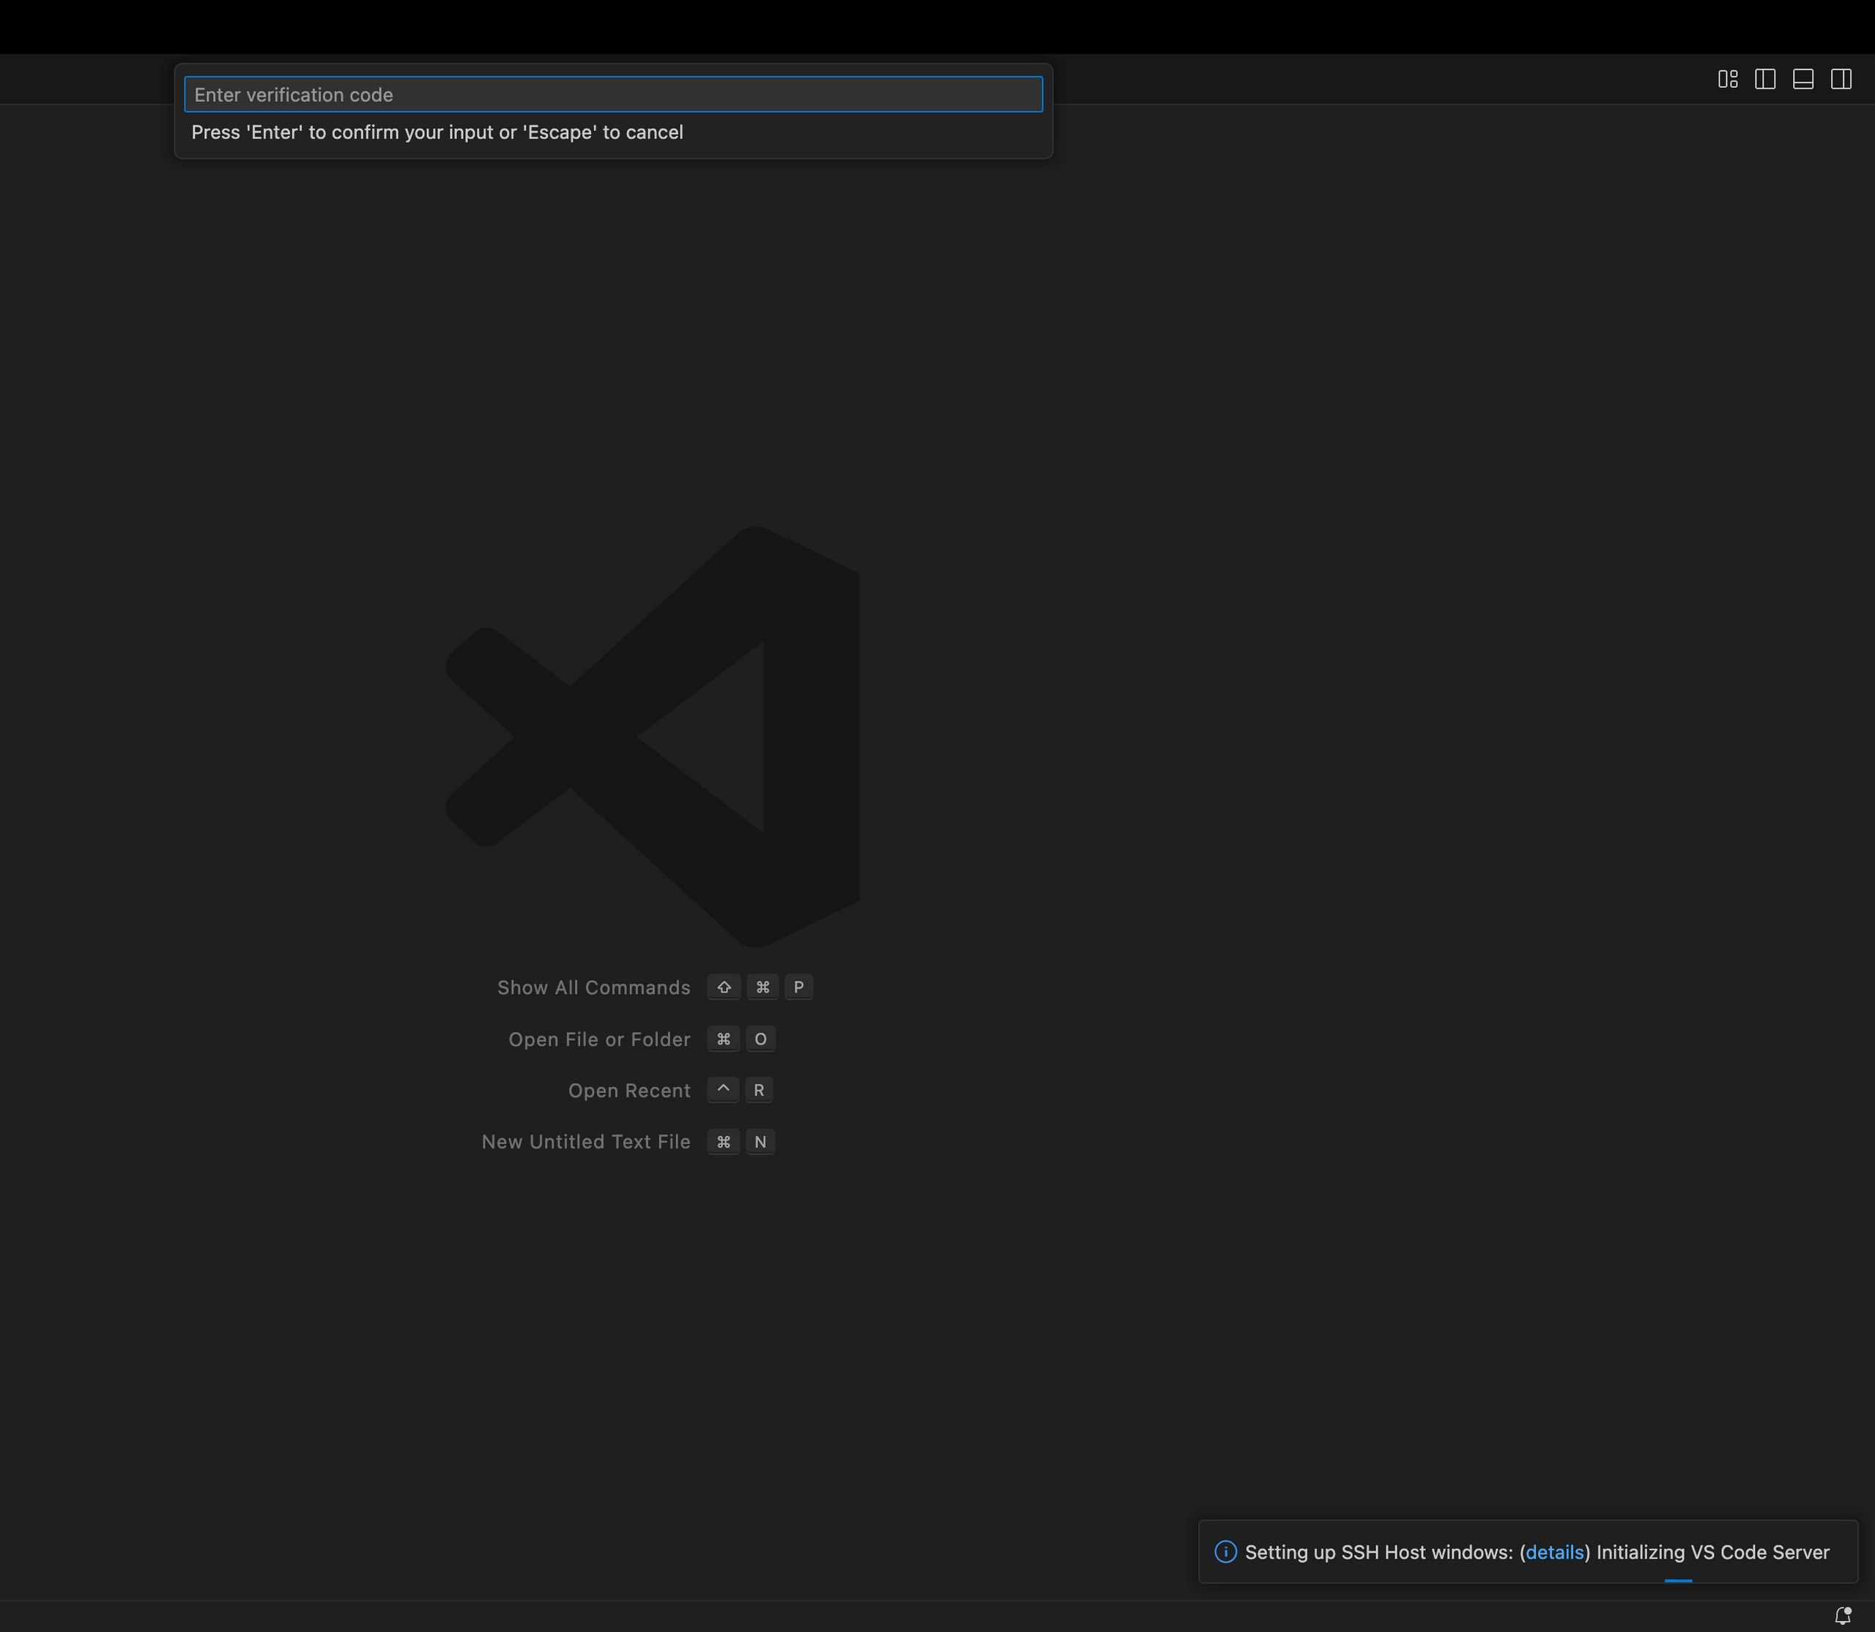1875x1632 pixels.
Task: Click the P key badge
Action: coord(798,987)
